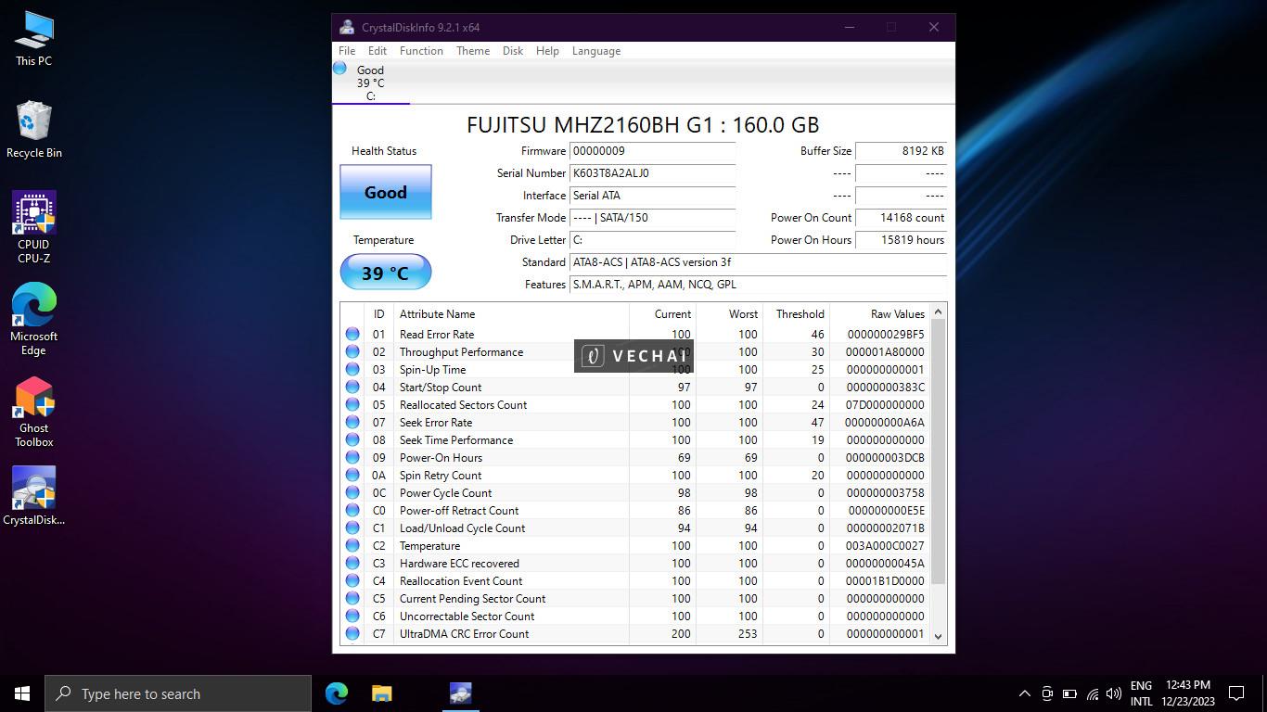Click the Reallocated Sectors Count status orb

[352, 405]
